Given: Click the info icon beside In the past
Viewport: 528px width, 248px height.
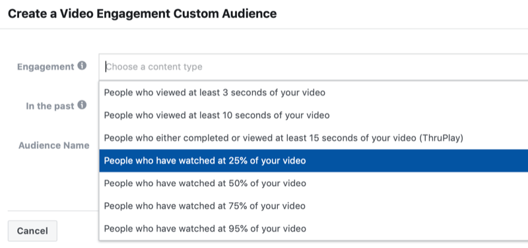Looking at the screenshot, I should pos(82,106).
